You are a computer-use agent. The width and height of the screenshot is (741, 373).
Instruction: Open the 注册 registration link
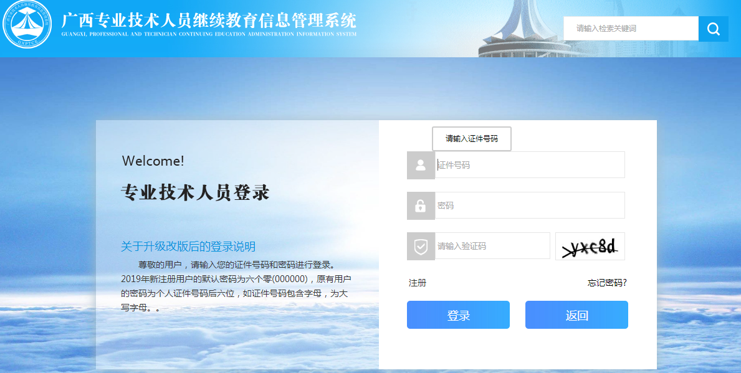pos(418,283)
